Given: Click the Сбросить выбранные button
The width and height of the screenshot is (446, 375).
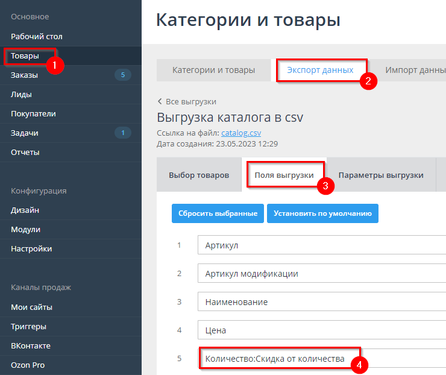Looking at the screenshot, I should (x=218, y=213).
